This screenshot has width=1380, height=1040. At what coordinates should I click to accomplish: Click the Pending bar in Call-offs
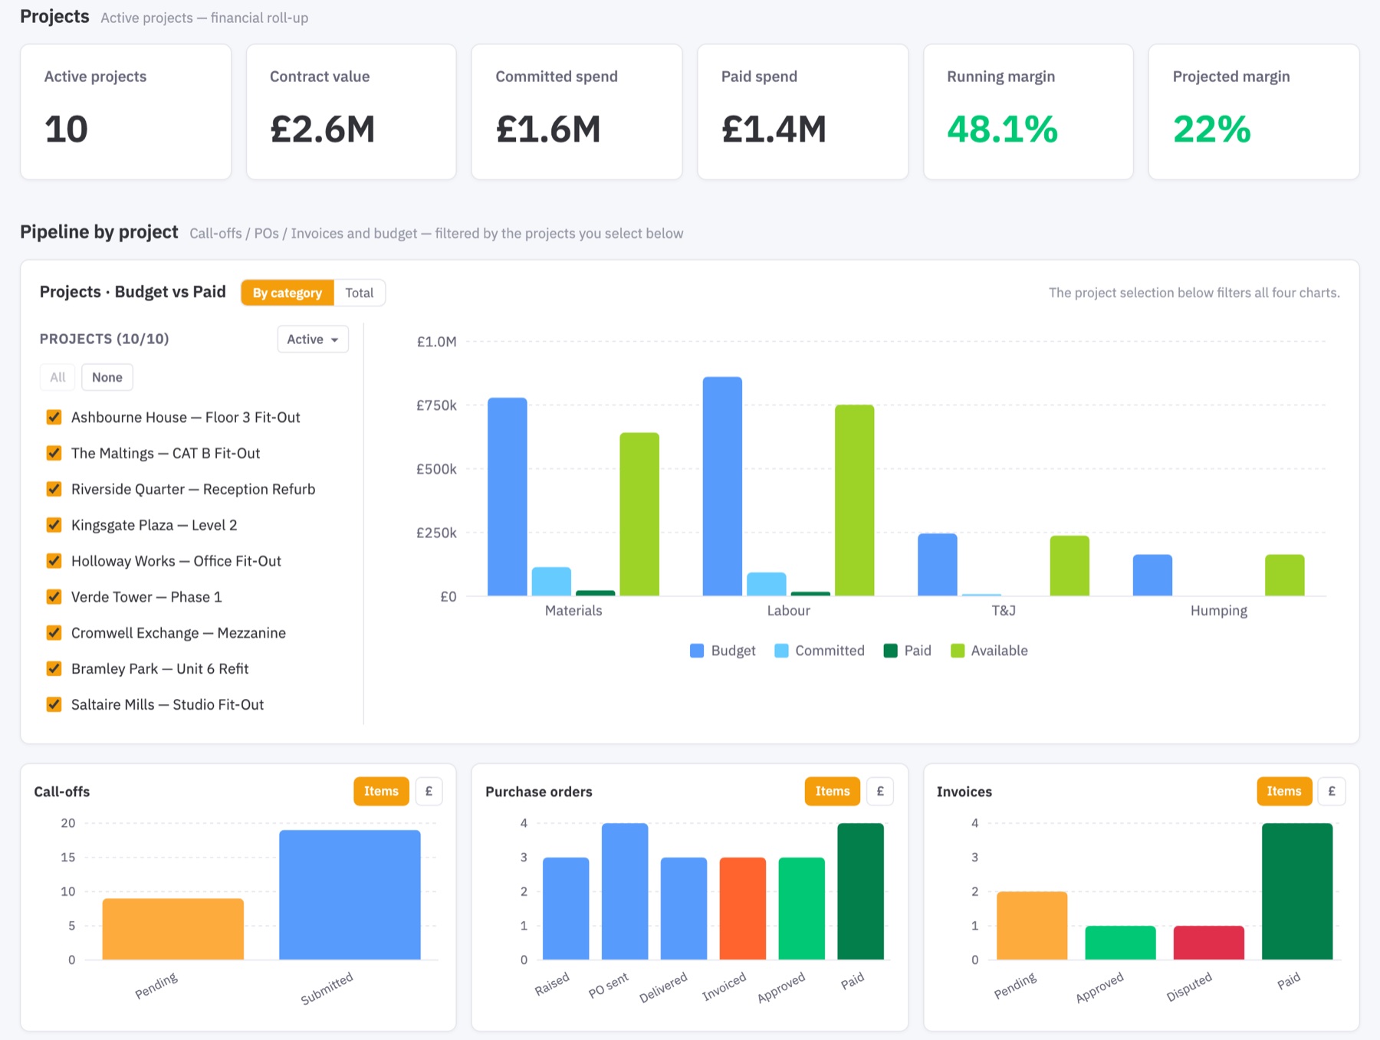click(173, 929)
